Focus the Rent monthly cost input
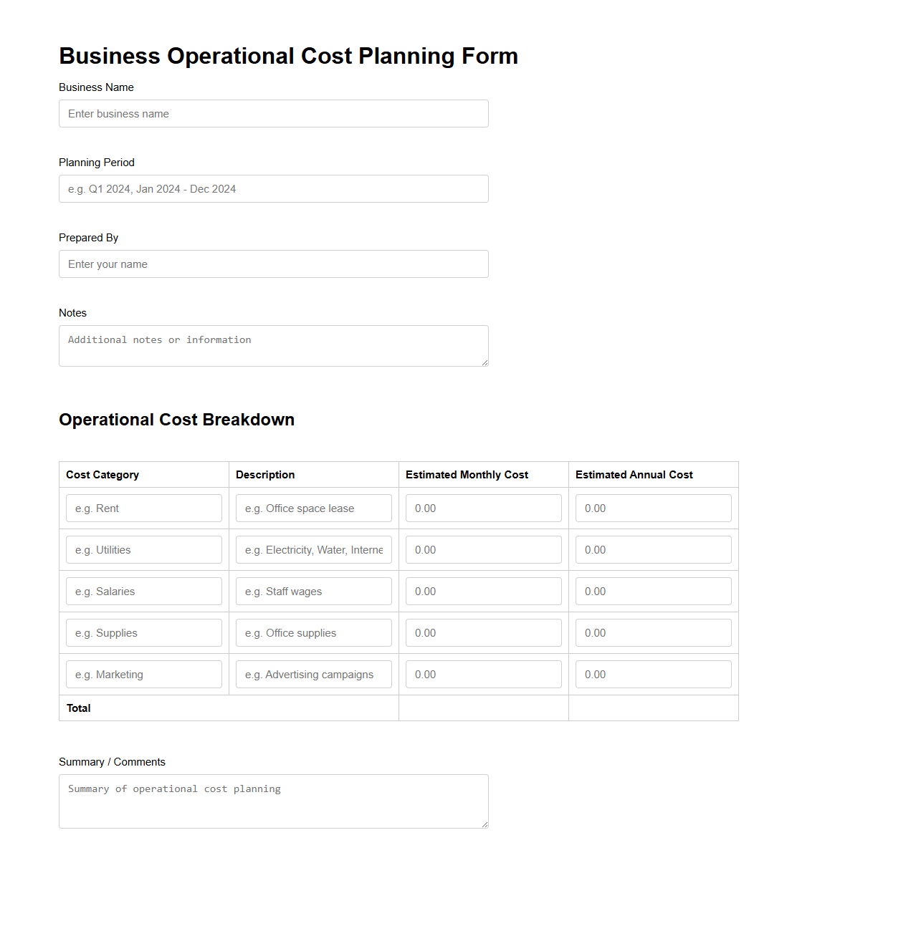916x931 pixels. (483, 508)
